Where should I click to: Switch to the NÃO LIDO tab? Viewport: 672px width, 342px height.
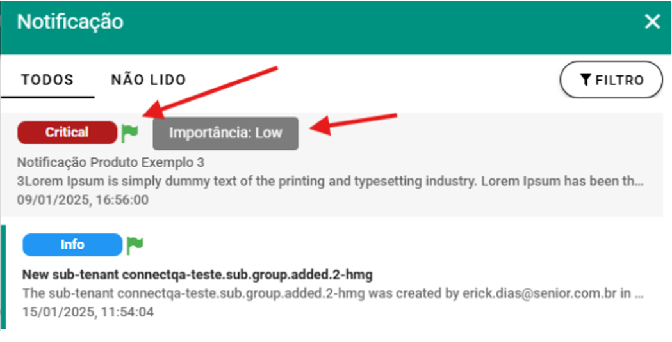(149, 80)
